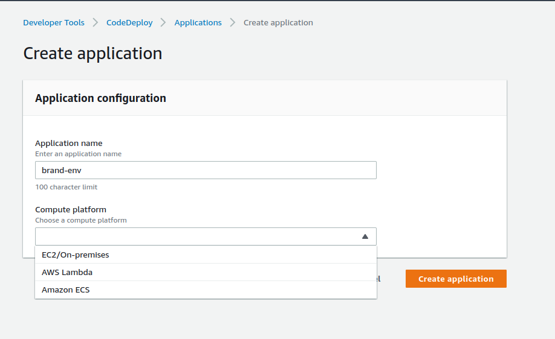This screenshot has height=339, width=555.
Task: Click the dropdown caret arrow icon
Action: (x=365, y=236)
